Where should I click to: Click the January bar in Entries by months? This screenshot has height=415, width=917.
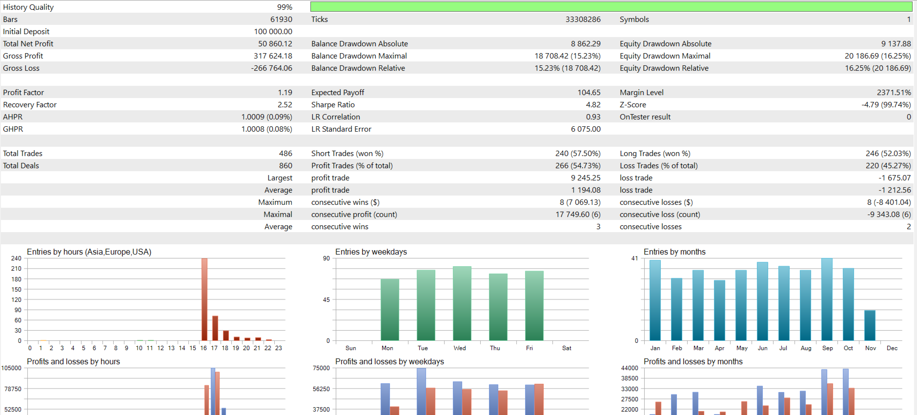coord(655,300)
